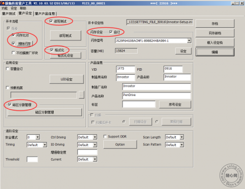Image resolution: width=245 pixels, height=189 pixels.
Task: Click the 标签 label input field
Action: 139,104
